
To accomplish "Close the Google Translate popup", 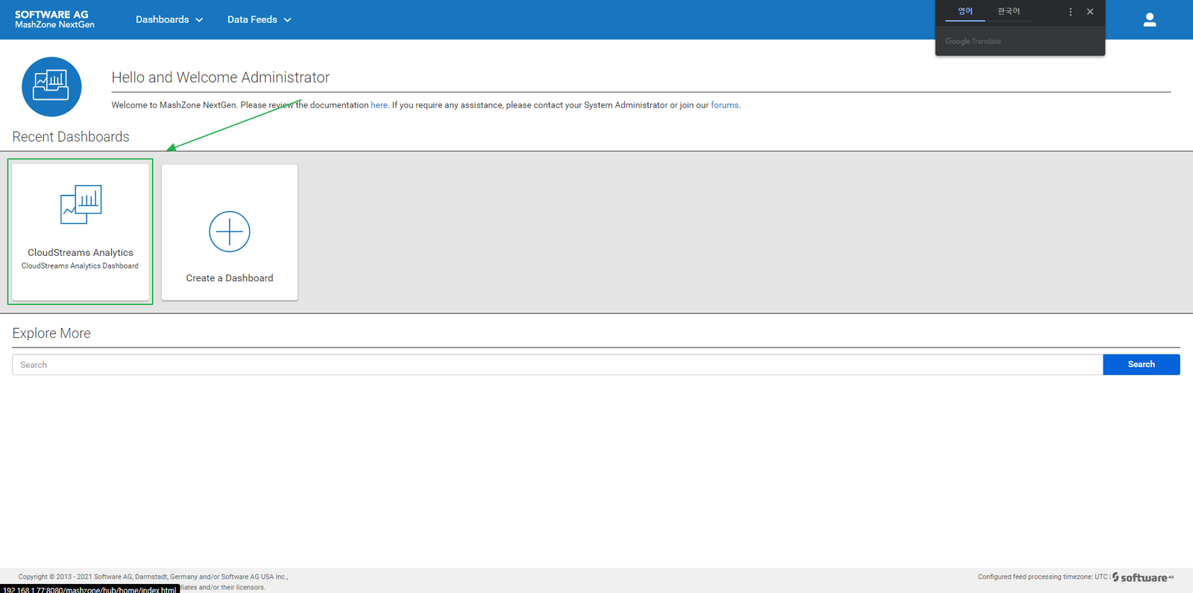I will pyautogui.click(x=1090, y=12).
